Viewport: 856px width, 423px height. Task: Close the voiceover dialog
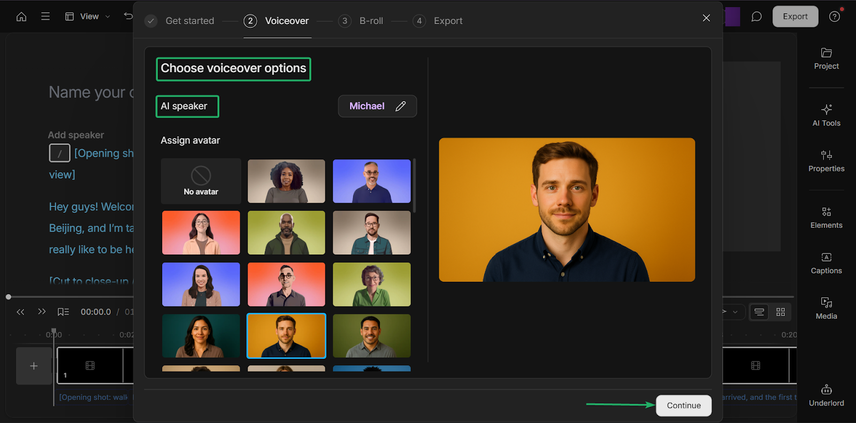(x=706, y=18)
